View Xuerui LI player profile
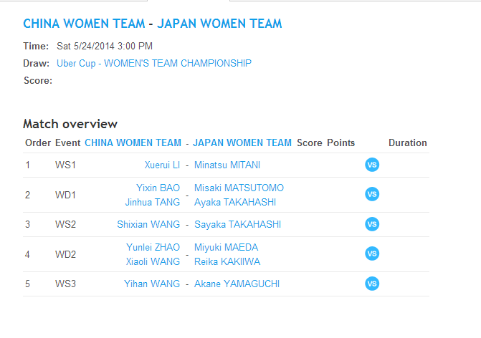 click(x=162, y=165)
